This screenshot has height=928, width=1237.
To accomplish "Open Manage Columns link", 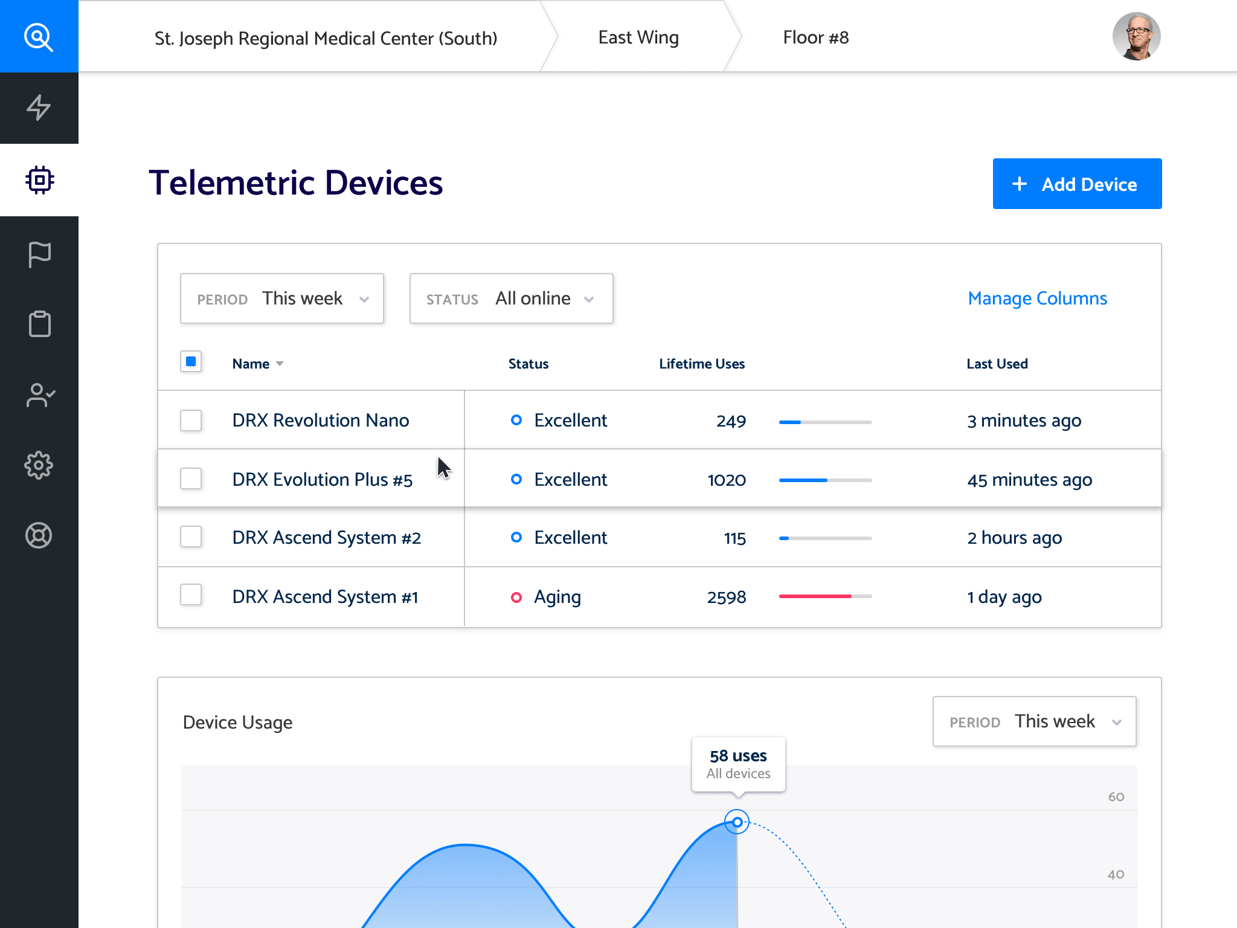I will click(1037, 298).
